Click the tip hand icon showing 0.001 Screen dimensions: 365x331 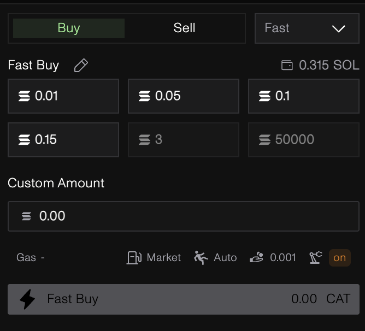click(x=256, y=257)
